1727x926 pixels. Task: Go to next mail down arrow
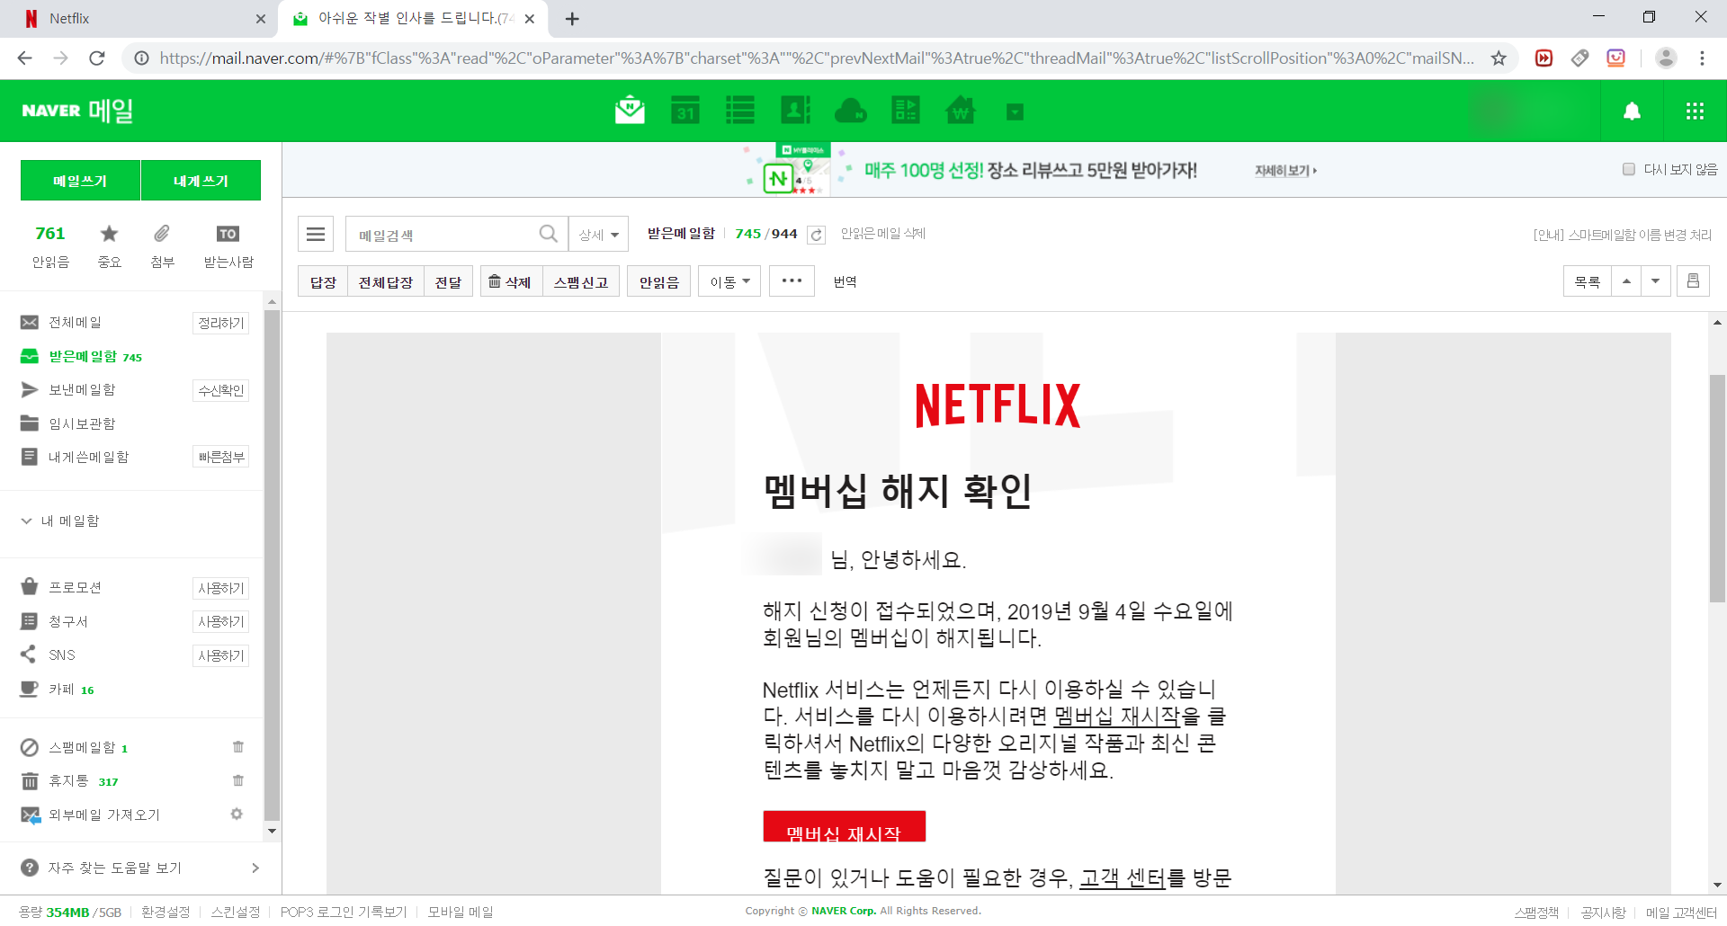1656,281
